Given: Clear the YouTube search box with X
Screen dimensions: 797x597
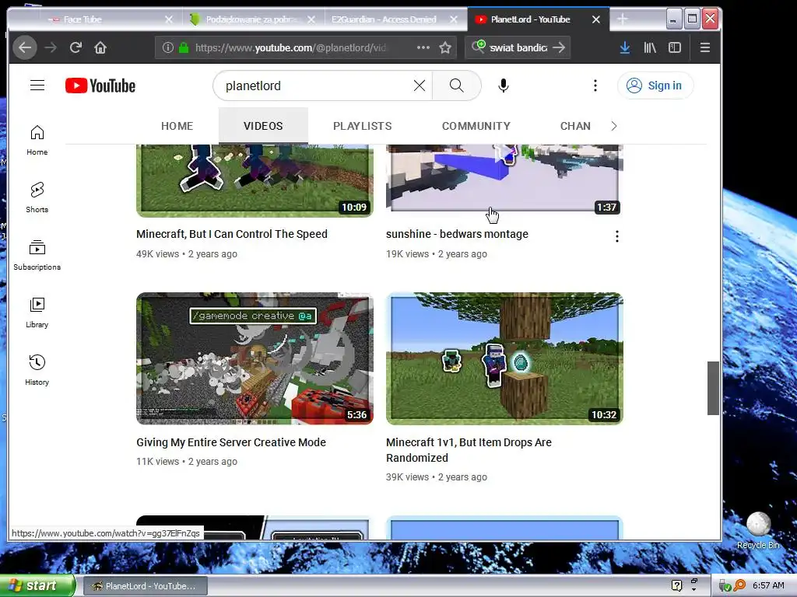Looking at the screenshot, I should coord(420,86).
